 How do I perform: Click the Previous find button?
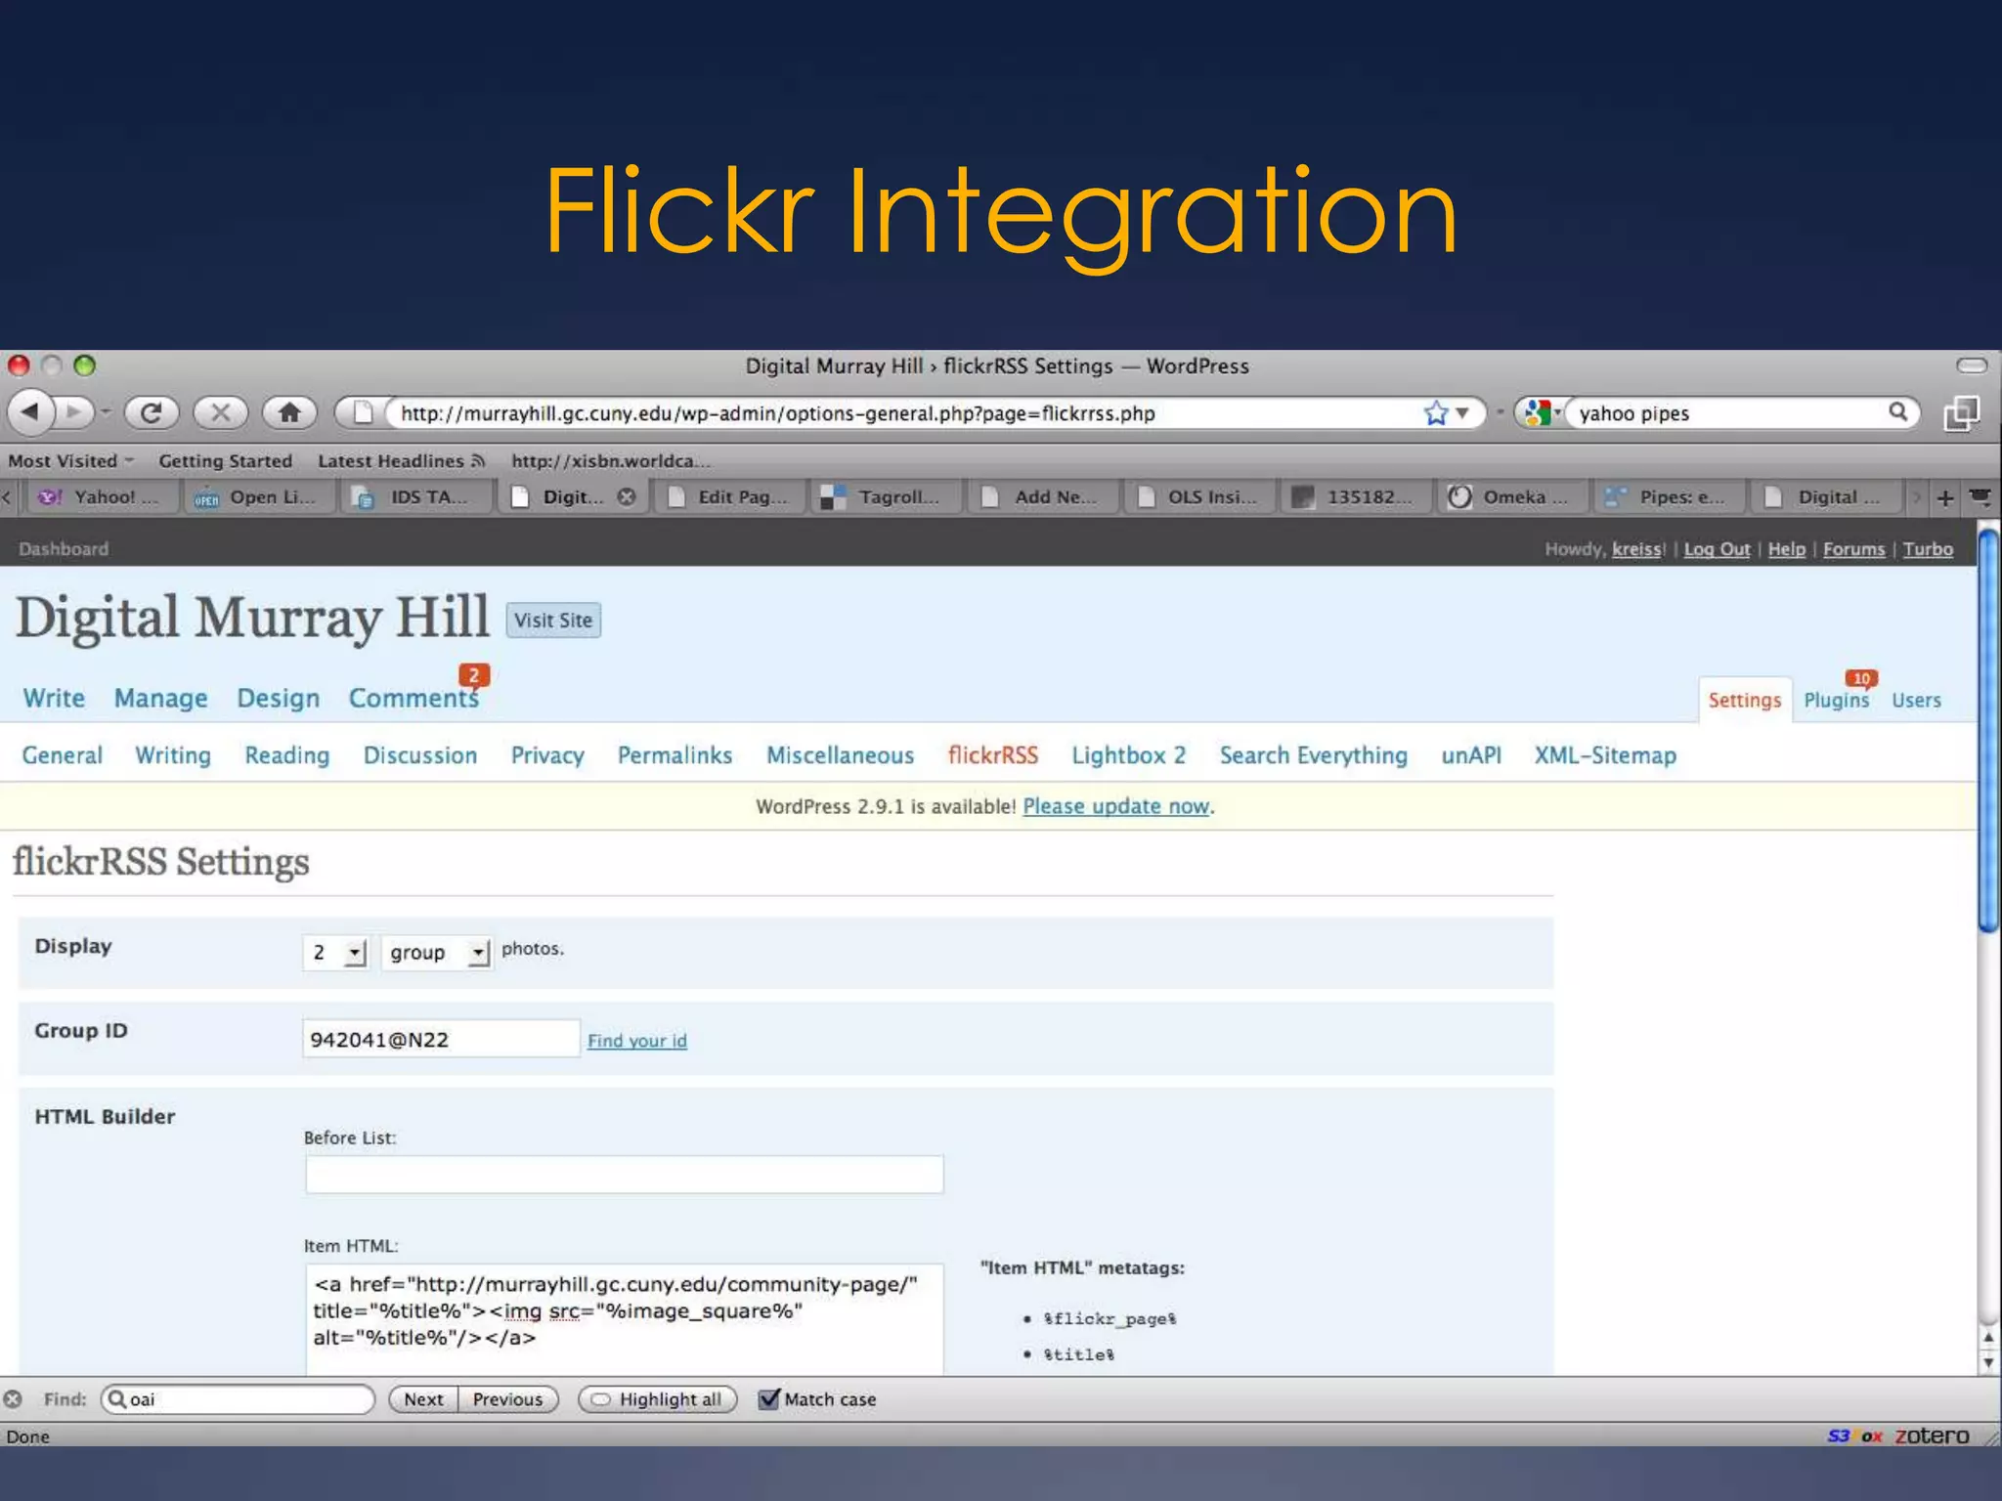click(507, 1399)
